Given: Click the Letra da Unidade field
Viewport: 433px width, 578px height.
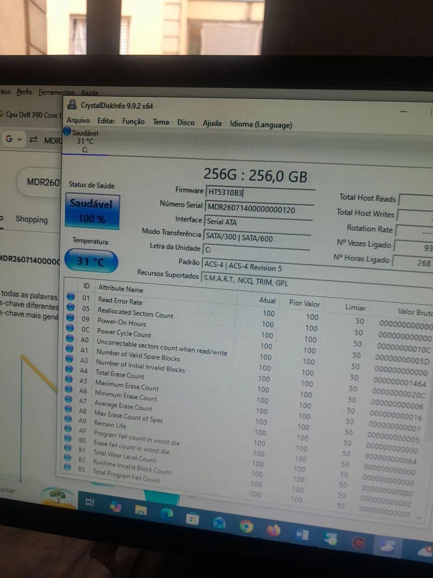Looking at the screenshot, I should (256, 252).
